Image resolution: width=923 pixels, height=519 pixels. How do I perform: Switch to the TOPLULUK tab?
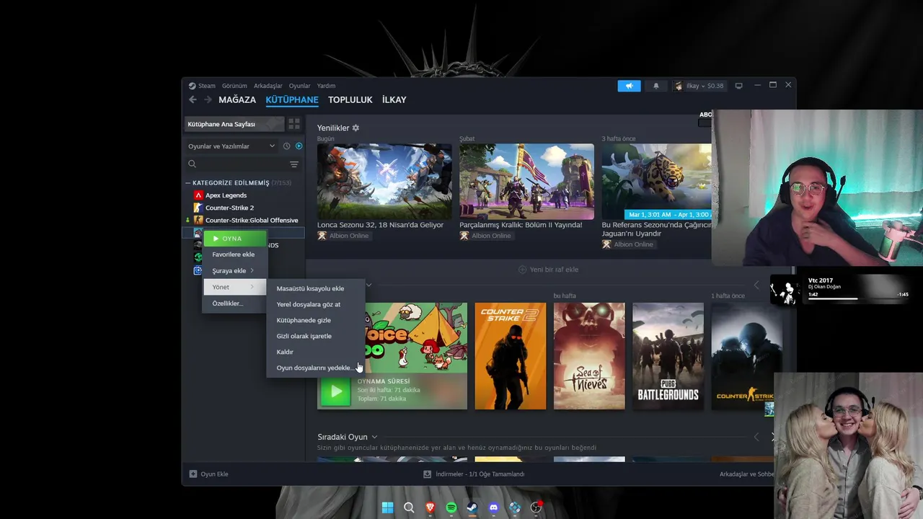[x=350, y=100]
